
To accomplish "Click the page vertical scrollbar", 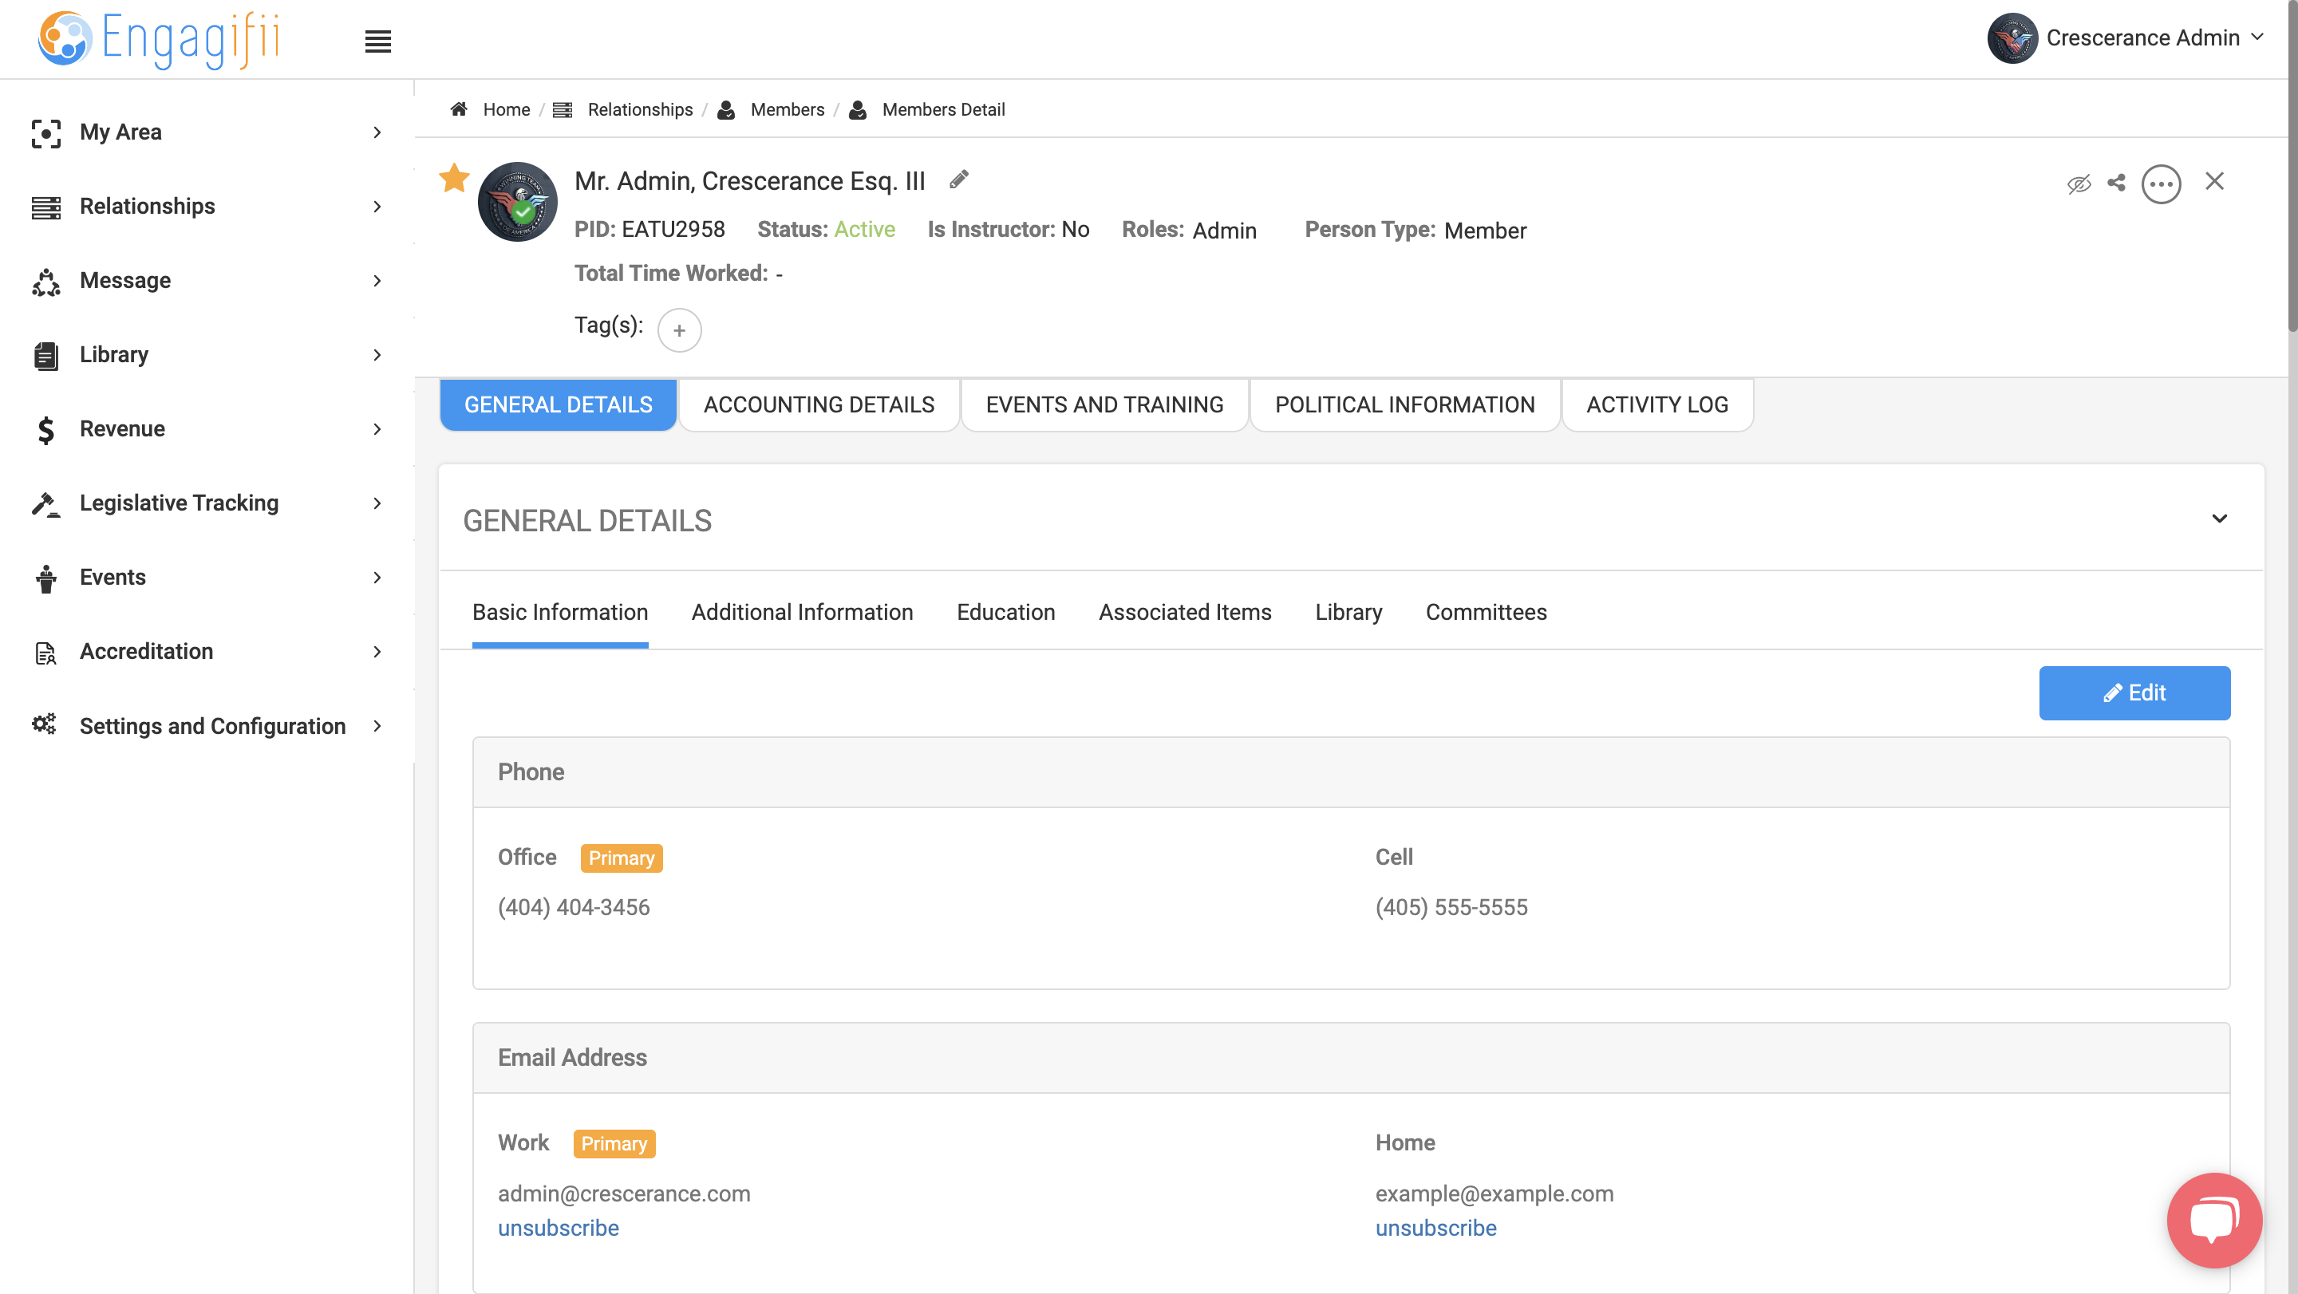I will point(2292,165).
